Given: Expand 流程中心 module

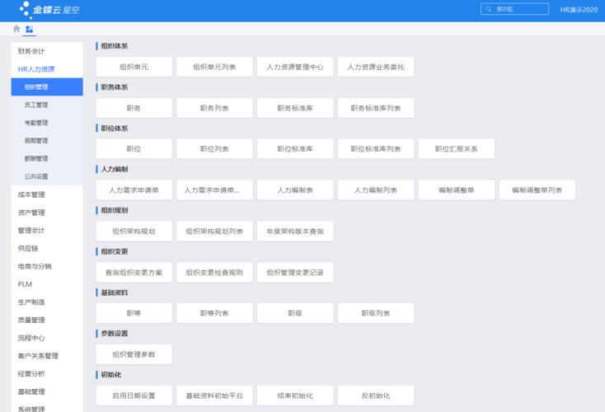Looking at the screenshot, I should pyautogui.click(x=47, y=338).
